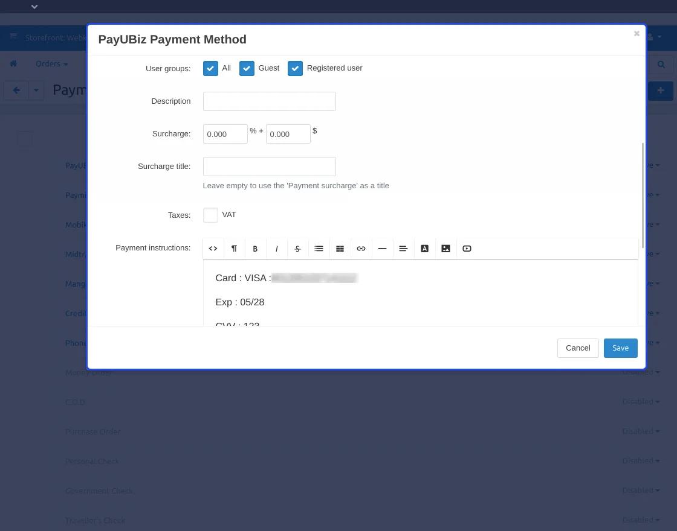Click the Cancel button
The image size is (677, 531).
578,348
